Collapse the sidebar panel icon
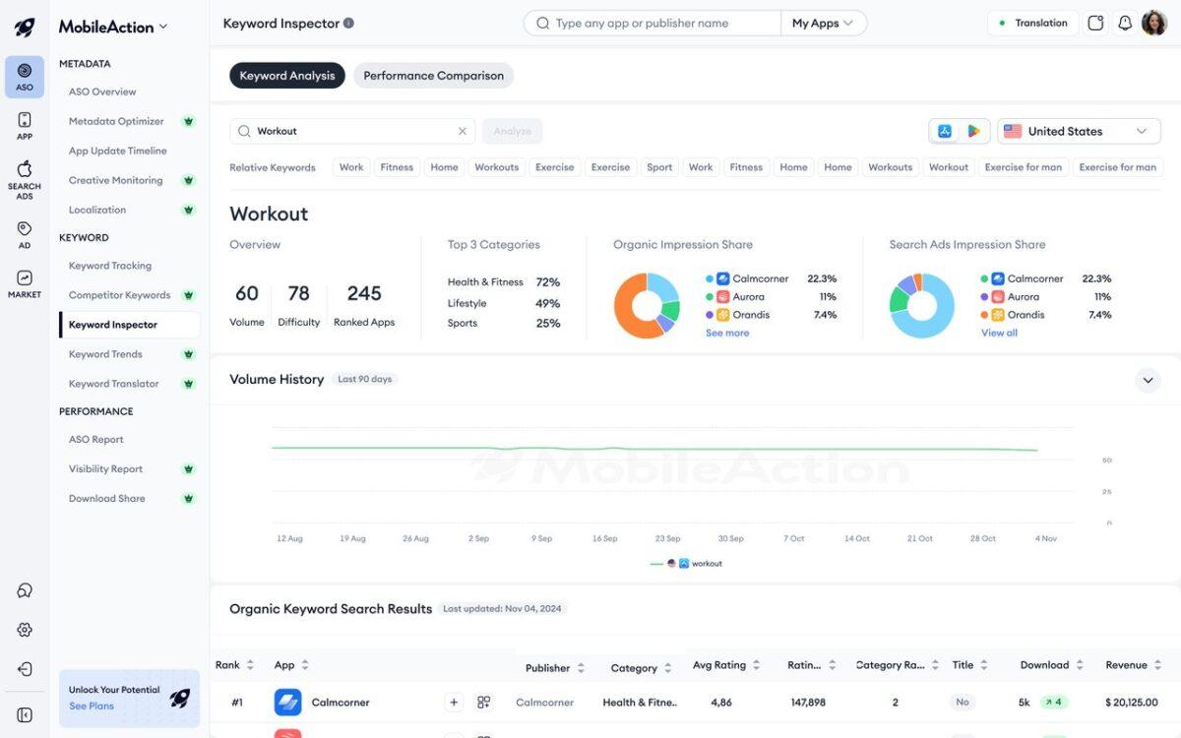1181x738 pixels. (25, 715)
